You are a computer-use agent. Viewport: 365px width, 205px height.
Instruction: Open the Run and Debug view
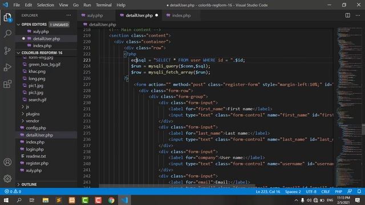7,67
